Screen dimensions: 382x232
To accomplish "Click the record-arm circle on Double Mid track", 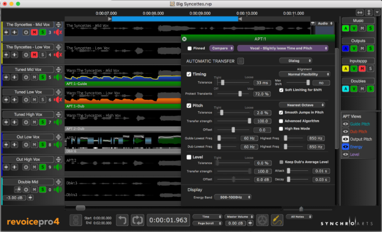I will click(x=26, y=190).
